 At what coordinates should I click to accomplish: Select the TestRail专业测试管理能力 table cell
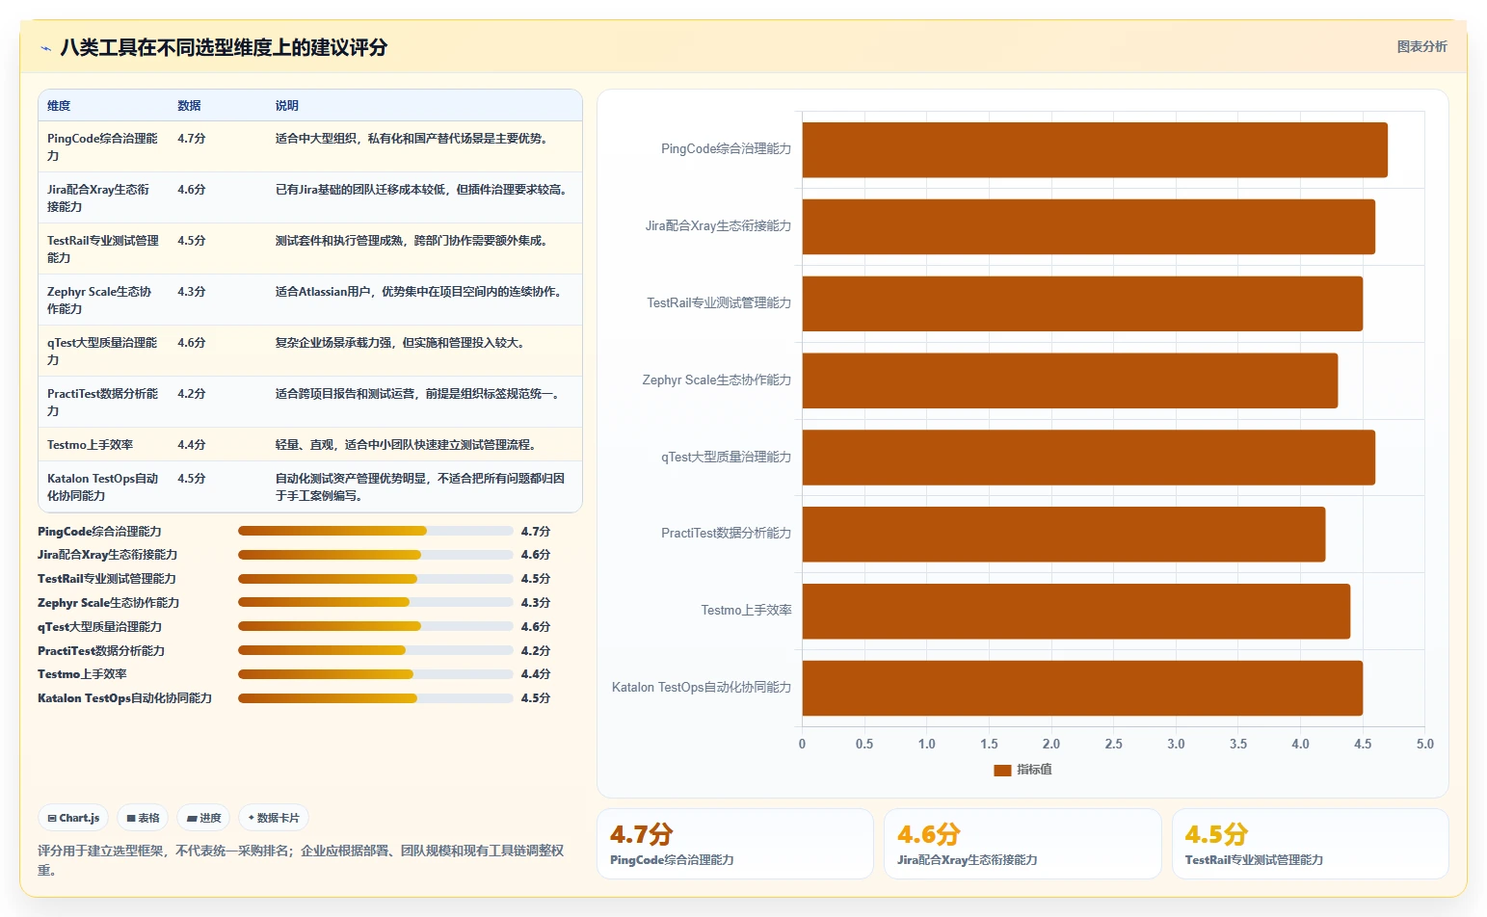click(103, 249)
